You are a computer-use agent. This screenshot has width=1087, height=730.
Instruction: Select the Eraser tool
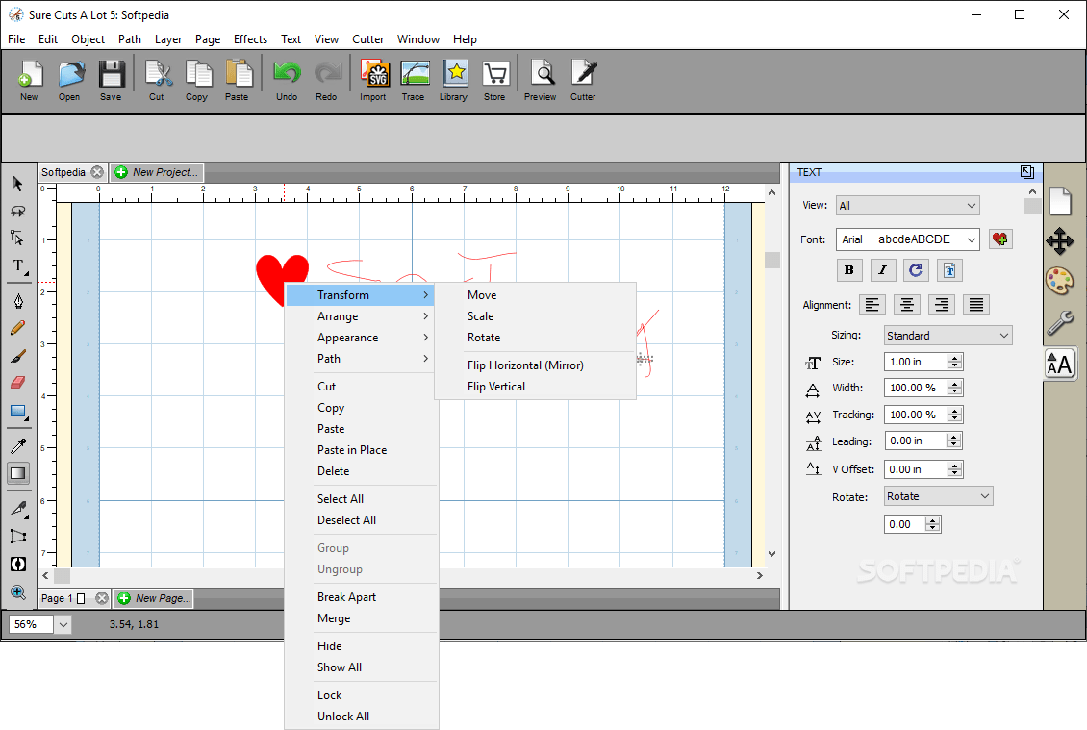point(18,382)
